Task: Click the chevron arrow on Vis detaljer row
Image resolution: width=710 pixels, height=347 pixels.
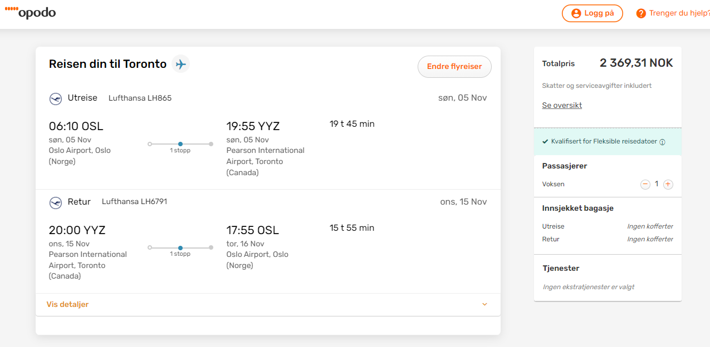Action: click(x=484, y=304)
